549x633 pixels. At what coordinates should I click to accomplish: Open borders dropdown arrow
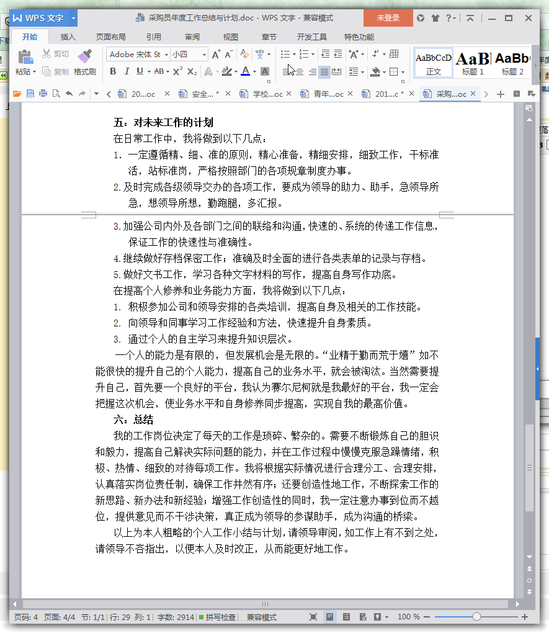click(x=403, y=72)
